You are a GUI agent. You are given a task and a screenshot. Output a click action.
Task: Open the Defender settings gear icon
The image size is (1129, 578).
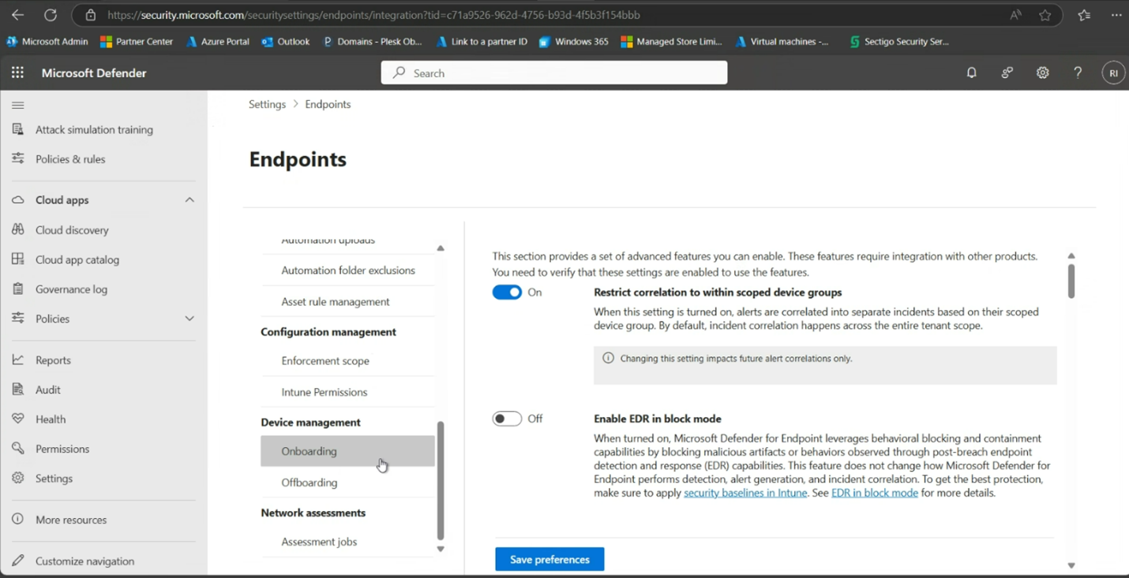click(x=1042, y=72)
